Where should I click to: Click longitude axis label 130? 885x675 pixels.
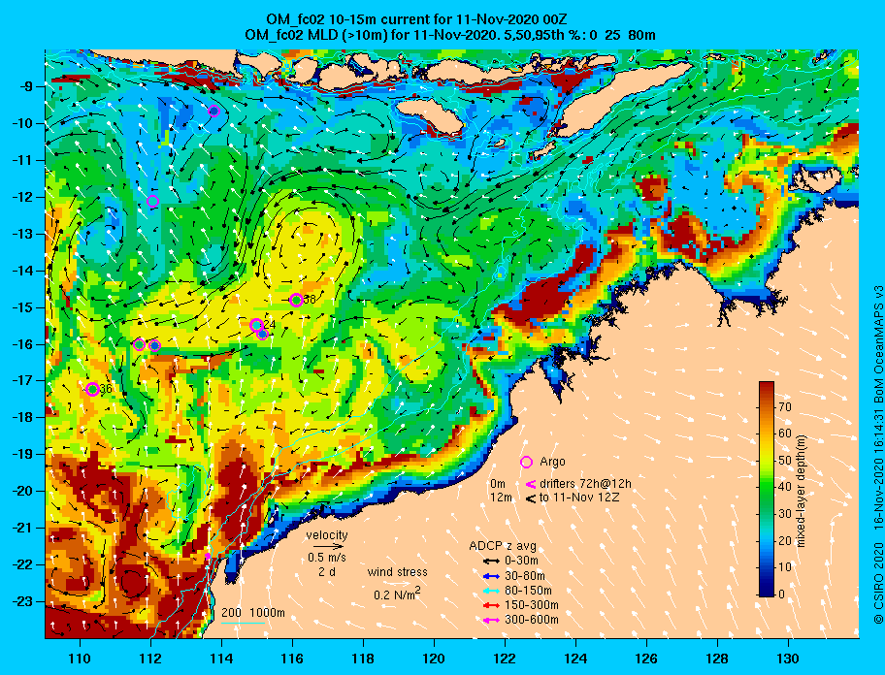788,659
